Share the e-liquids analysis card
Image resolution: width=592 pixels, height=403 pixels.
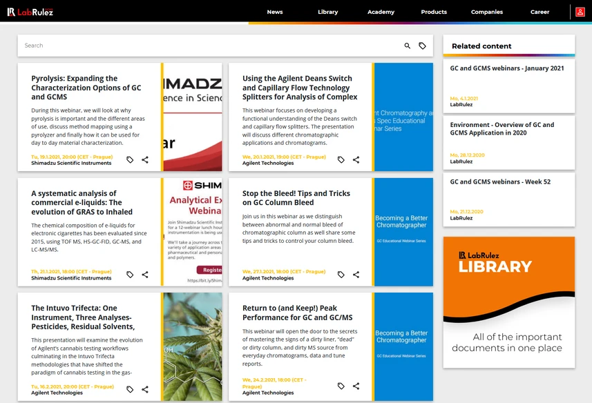(x=145, y=275)
